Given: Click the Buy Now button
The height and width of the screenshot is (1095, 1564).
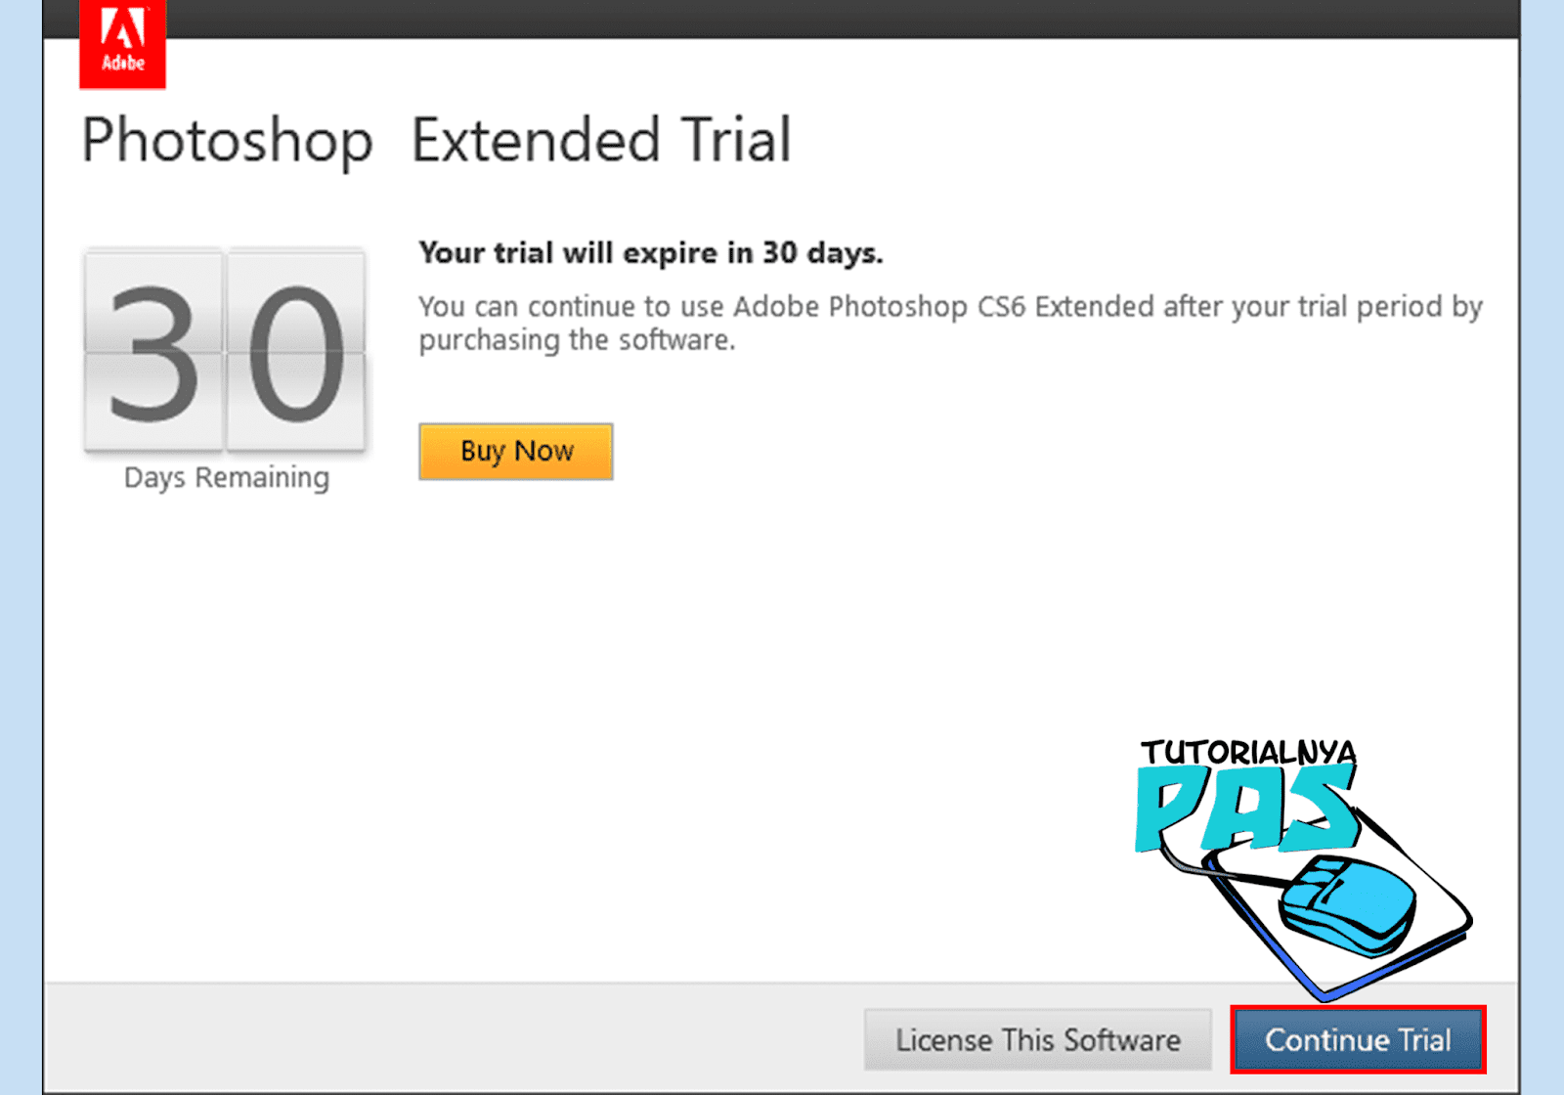Looking at the screenshot, I should [516, 452].
